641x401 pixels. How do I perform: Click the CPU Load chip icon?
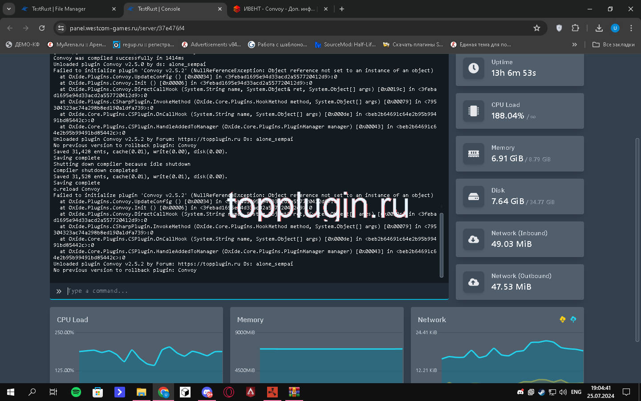(473, 111)
